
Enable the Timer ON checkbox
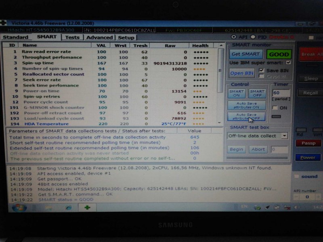(x=275, y=108)
